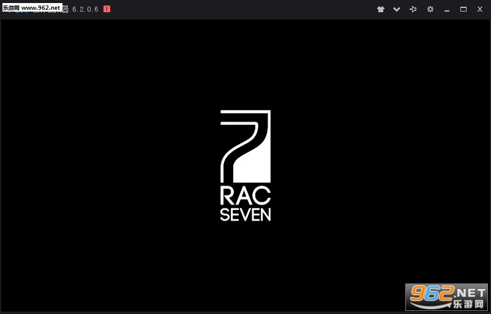
Task: Pin the emulator window on top
Action: point(413,9)
